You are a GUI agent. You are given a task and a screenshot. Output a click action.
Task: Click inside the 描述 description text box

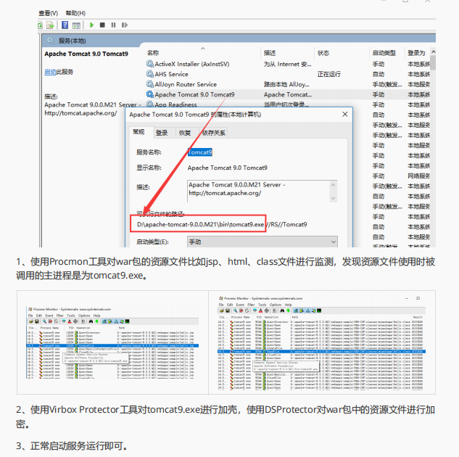click(259, 192)
